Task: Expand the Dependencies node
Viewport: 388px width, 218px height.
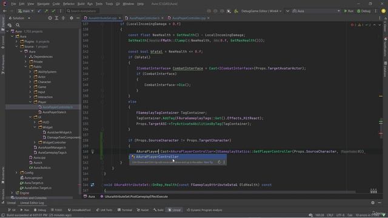Action: [25, 56]
